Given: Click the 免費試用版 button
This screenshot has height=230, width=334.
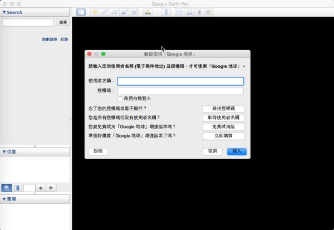Looking at the screenshot, I should [223, 127].
